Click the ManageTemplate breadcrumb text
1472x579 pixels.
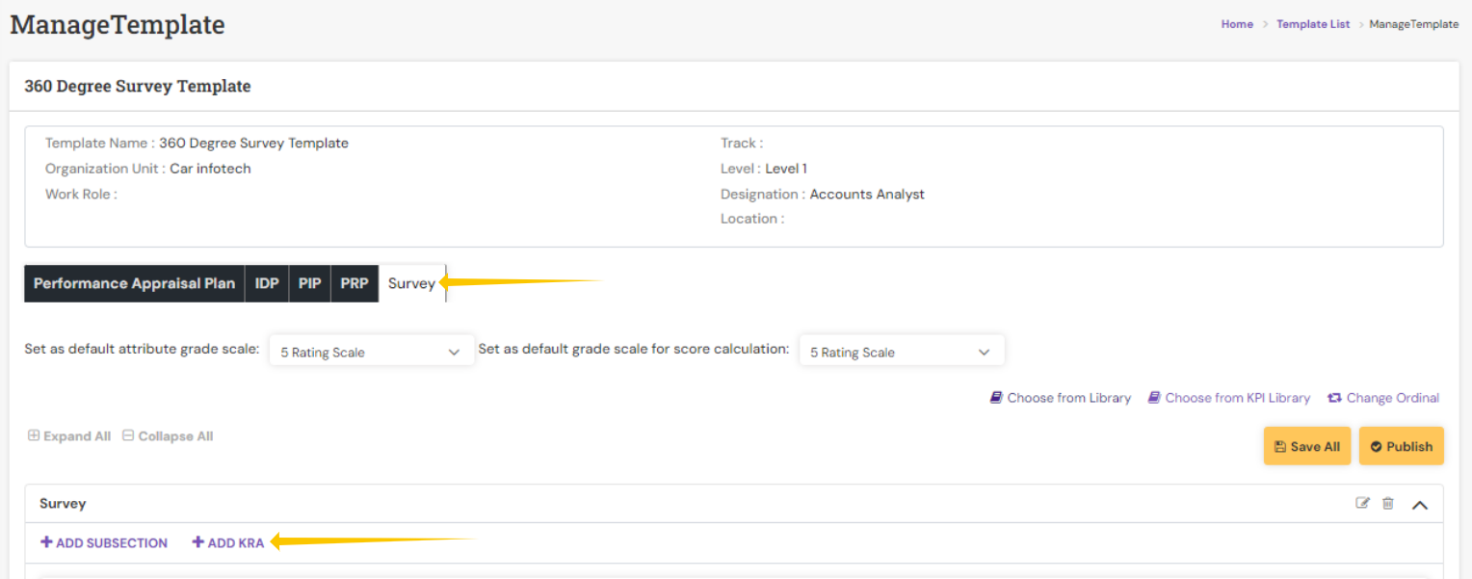pyautogui.click(x=1414, y=24)
